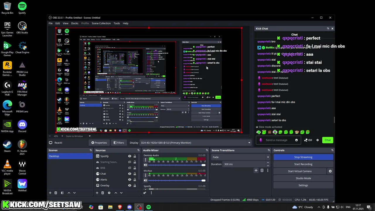Click Start Virtual Camera button

tap(300, 171)
